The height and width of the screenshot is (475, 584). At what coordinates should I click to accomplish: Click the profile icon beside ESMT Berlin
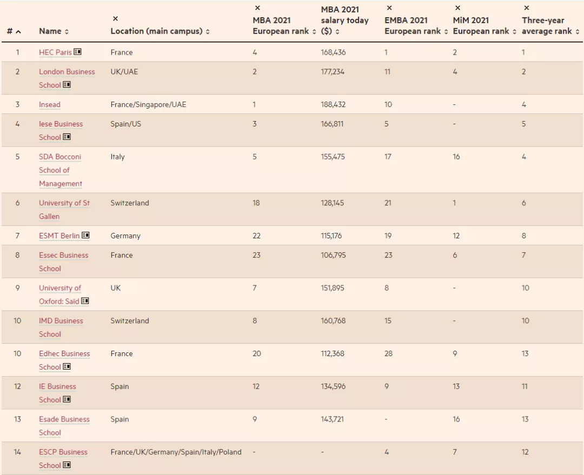click(85, 236)
